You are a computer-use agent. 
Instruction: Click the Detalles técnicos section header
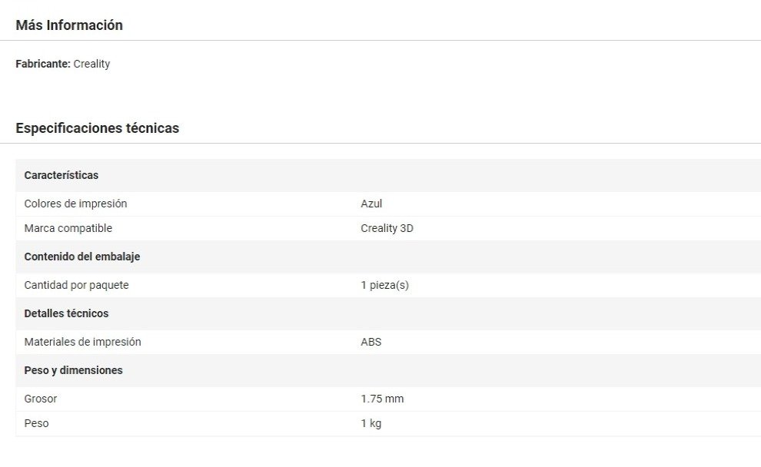click(x=66, y=313)
